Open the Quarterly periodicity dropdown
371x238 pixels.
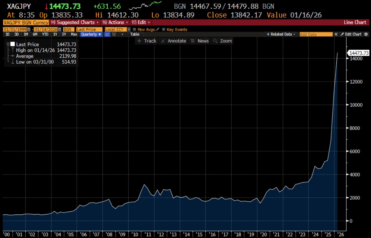pos(91,34)
